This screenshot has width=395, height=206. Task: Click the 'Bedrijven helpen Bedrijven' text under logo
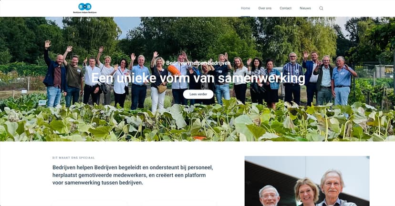point(85,12)
